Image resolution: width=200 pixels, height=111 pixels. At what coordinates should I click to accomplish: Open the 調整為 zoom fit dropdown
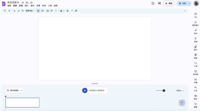pyautogui.click(x=30, y=11)
